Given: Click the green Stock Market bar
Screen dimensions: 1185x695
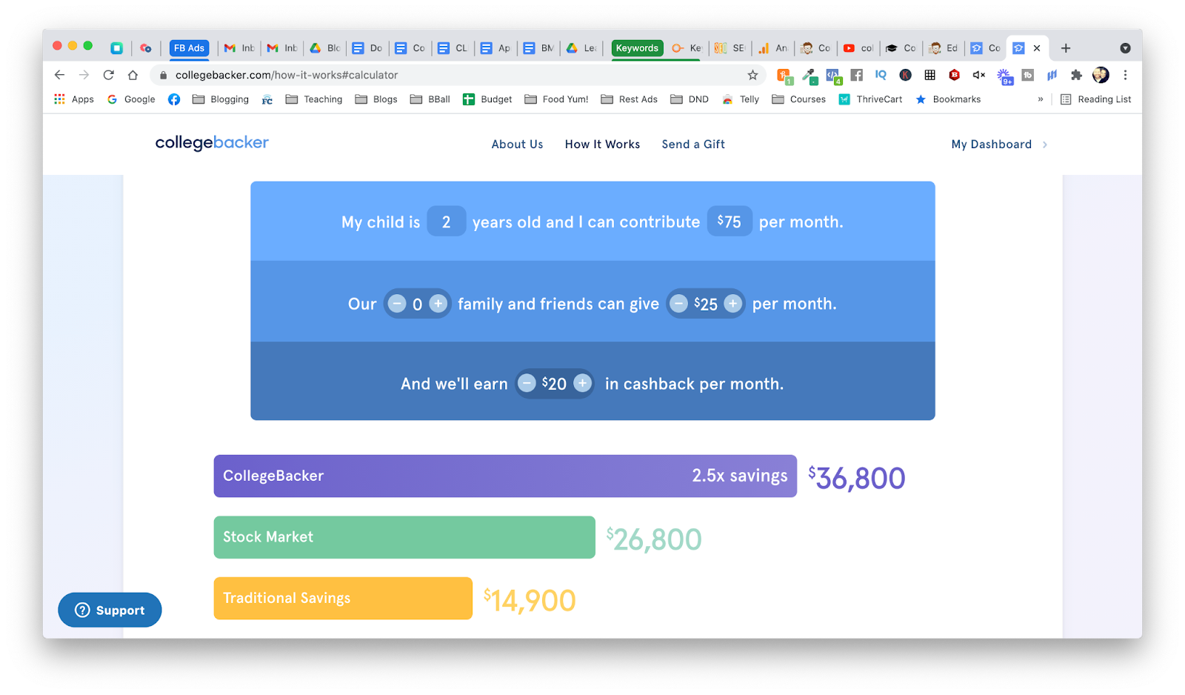Looking at the screenshot, I should 404,537.
